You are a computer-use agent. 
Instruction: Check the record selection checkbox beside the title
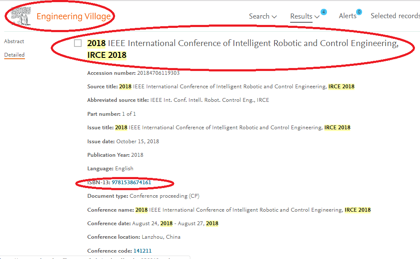[78, 43]
